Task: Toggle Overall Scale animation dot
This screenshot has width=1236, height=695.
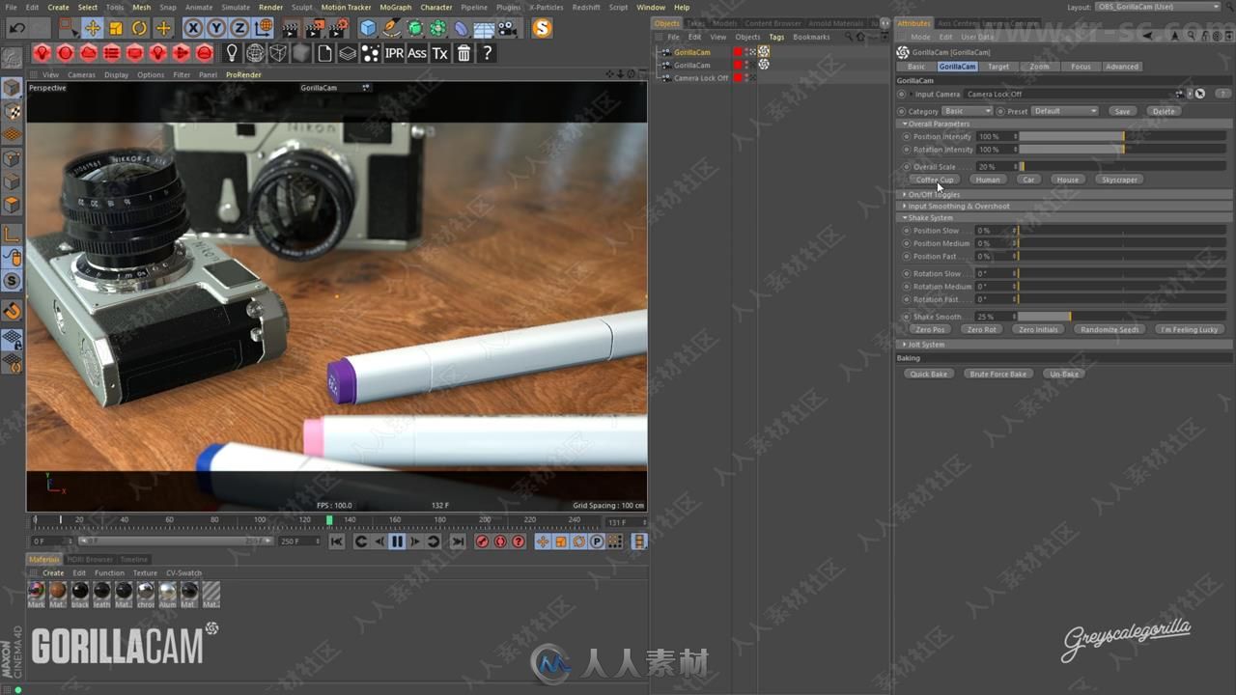Action: click(x=907, y=167)
